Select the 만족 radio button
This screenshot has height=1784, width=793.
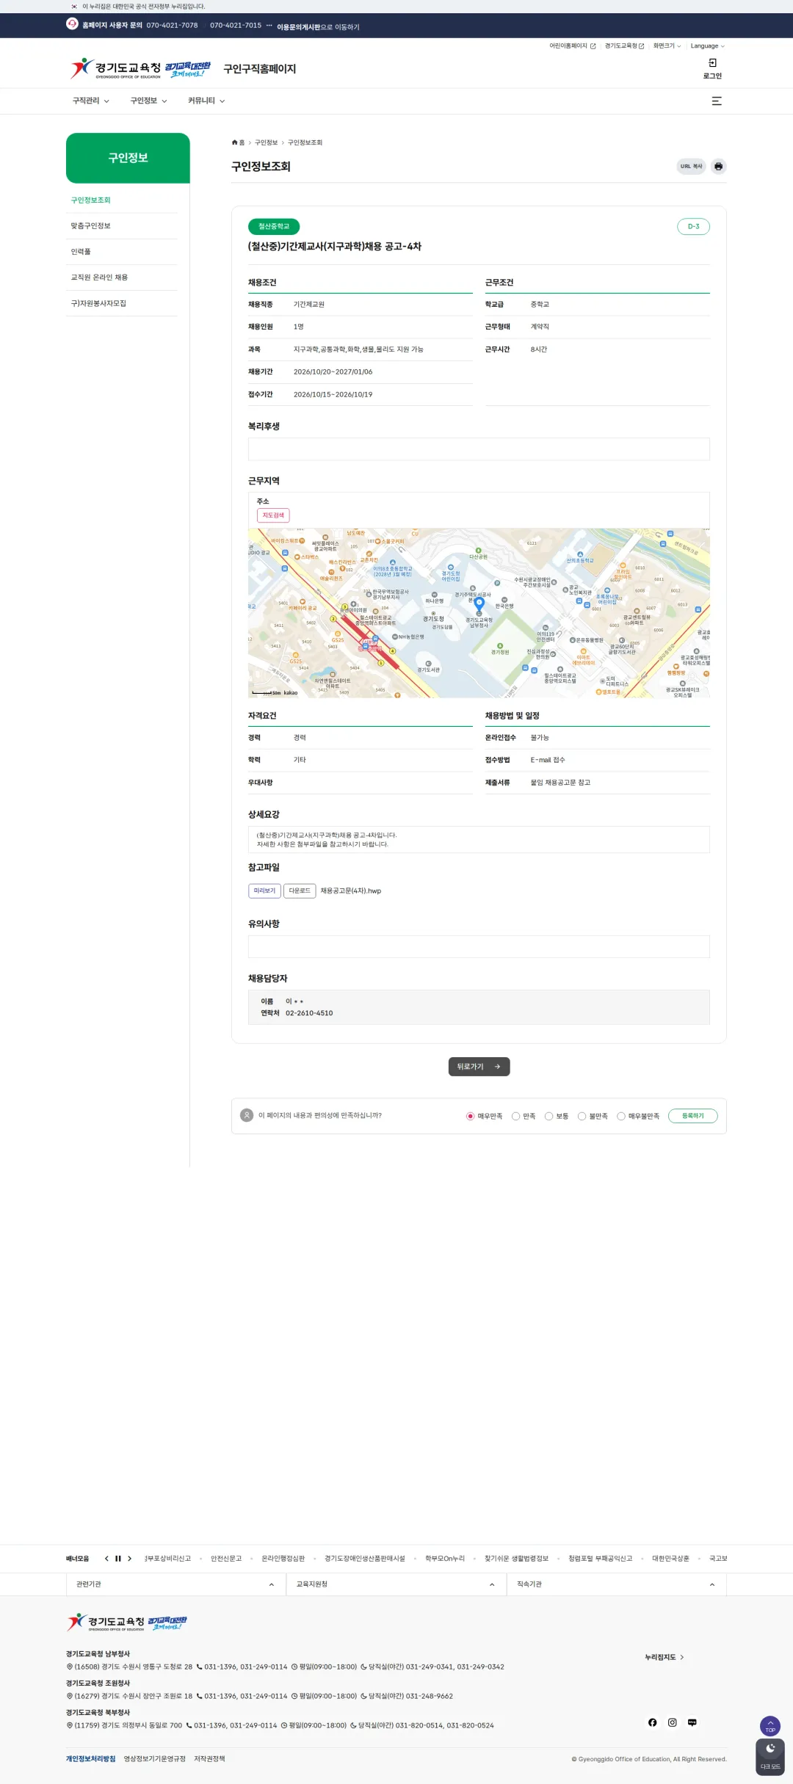coord(515,1116)
